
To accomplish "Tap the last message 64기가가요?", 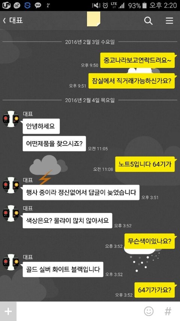I will [154, 290].
